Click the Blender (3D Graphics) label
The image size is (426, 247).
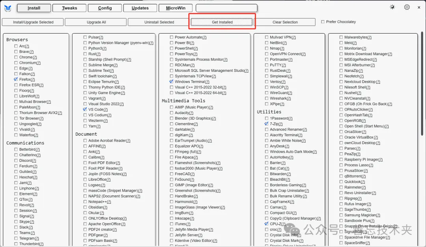click(x=193, y=118)
